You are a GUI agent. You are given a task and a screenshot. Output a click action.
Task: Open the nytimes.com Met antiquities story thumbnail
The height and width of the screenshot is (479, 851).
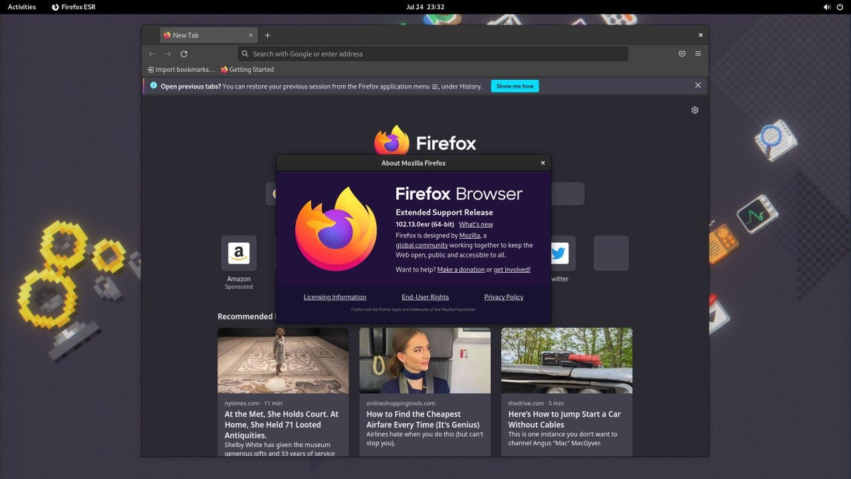tap(283, 360)
